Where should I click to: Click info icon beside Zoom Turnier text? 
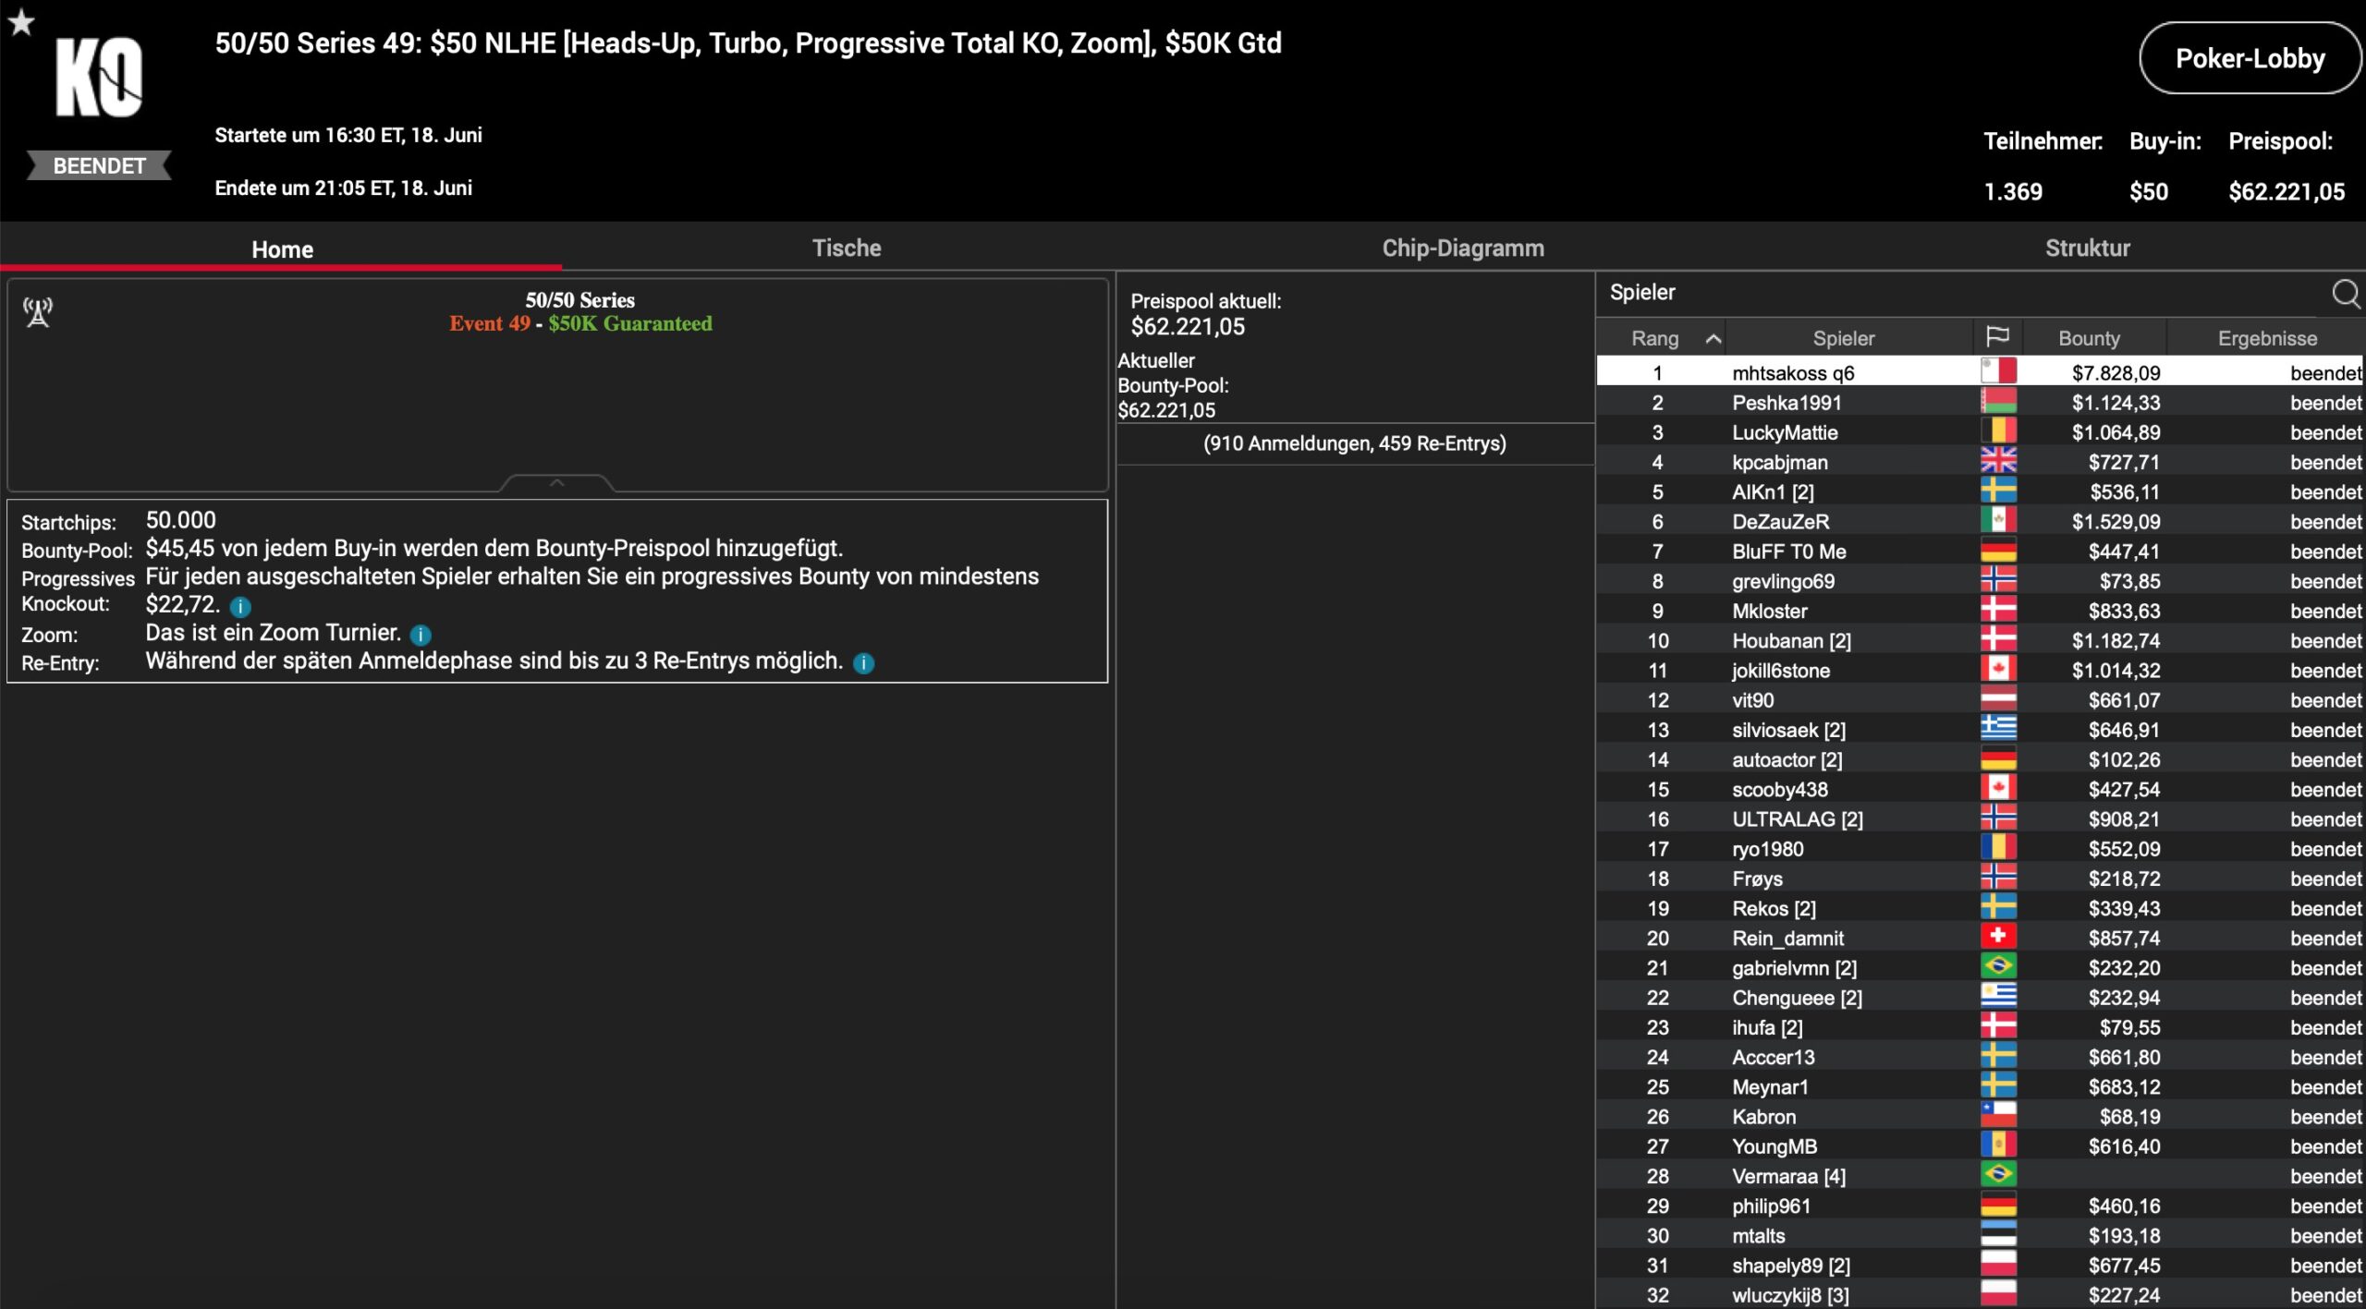421,635
